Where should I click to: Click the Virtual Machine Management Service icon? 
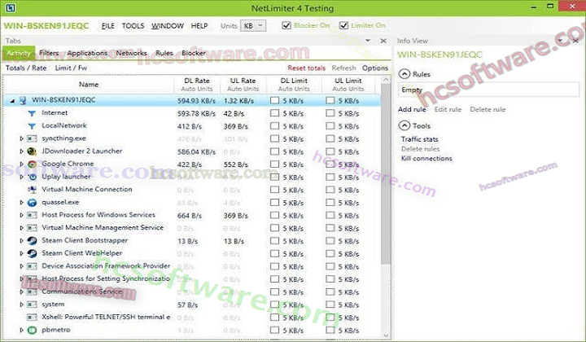pyautogui.click(x=32, y=228)
